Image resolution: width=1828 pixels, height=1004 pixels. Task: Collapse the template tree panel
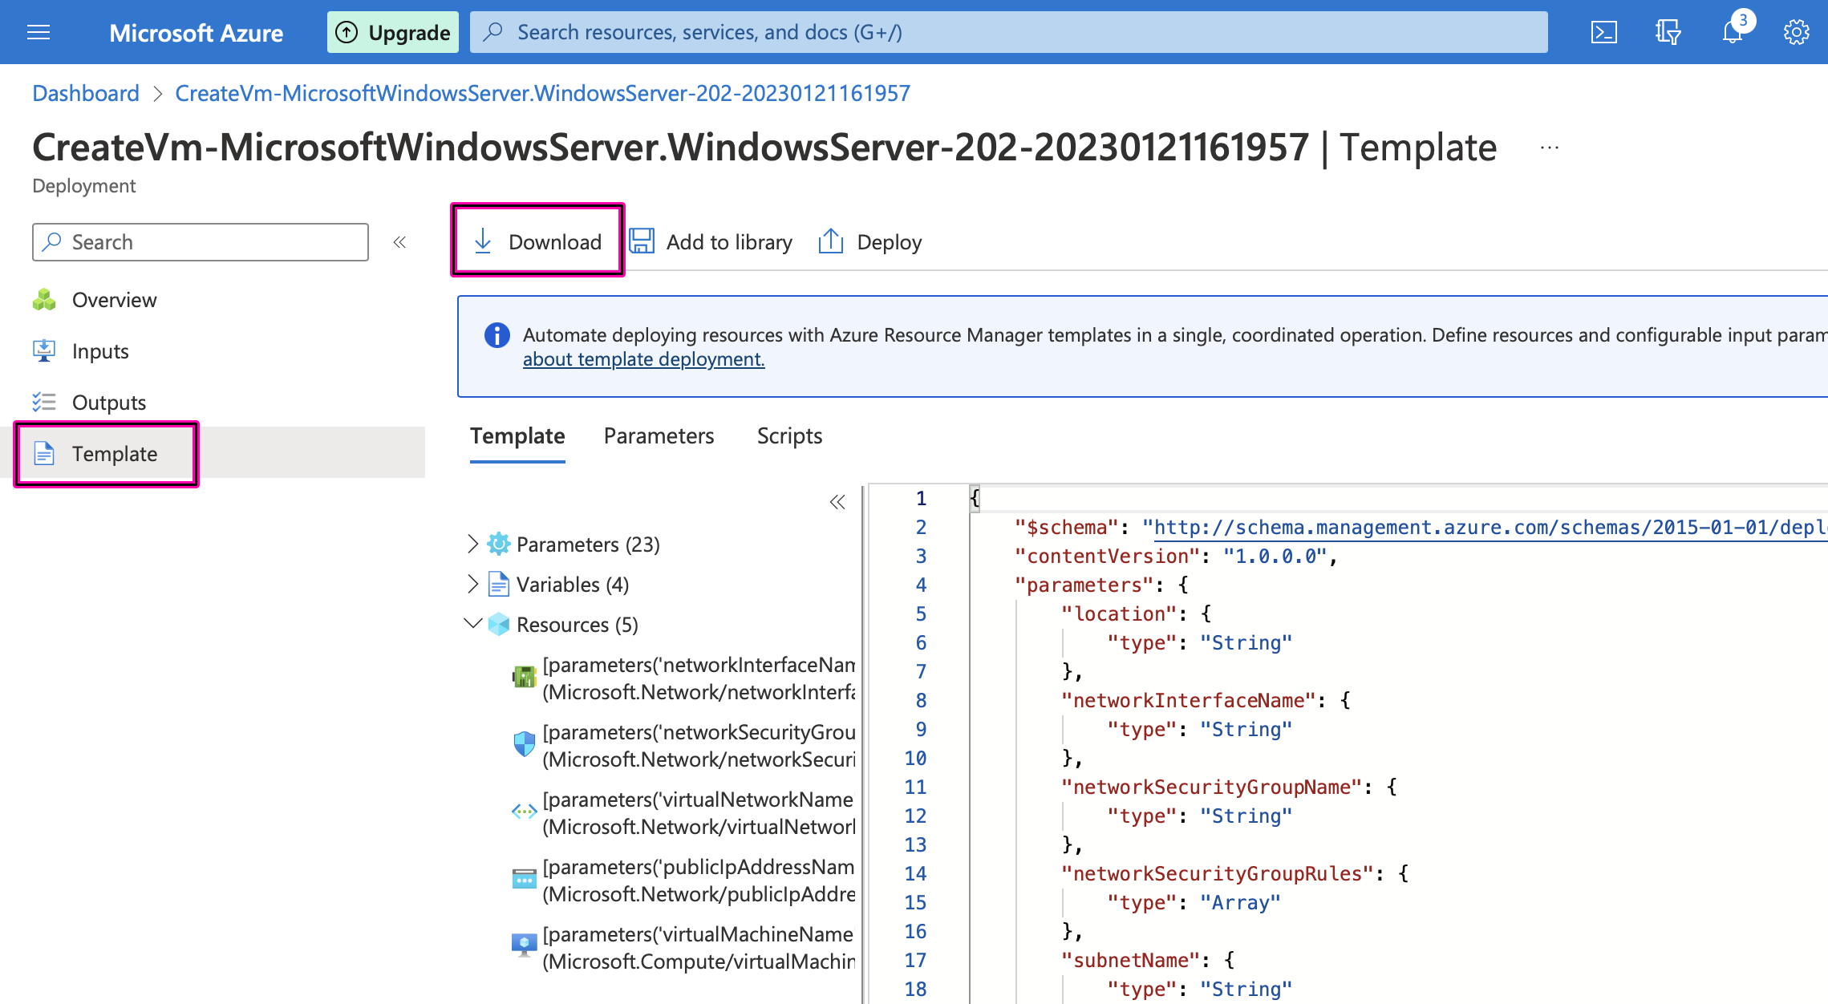(837, 503)
